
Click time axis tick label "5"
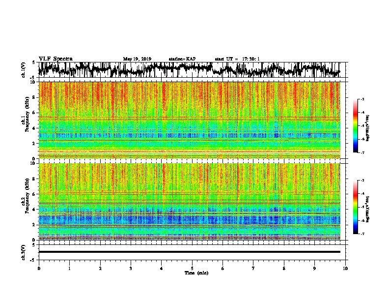[x=192, y=269]
